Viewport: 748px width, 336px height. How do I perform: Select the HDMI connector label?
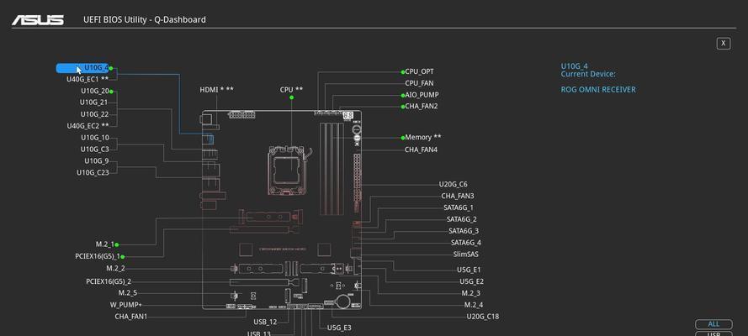click(216, 90)
